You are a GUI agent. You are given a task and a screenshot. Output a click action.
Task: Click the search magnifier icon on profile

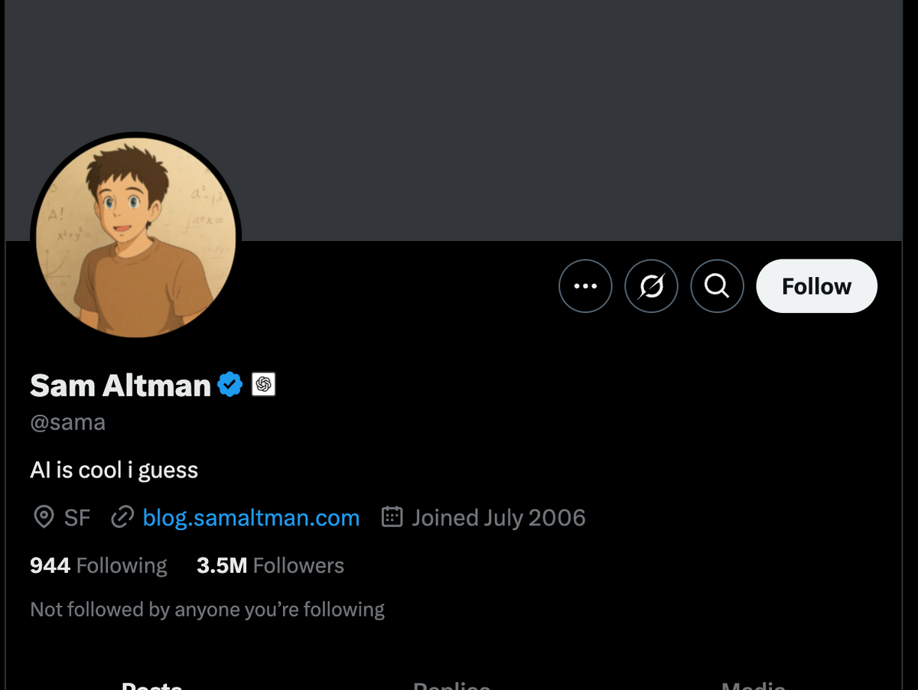pyautogui.click(x=717, y=286)
